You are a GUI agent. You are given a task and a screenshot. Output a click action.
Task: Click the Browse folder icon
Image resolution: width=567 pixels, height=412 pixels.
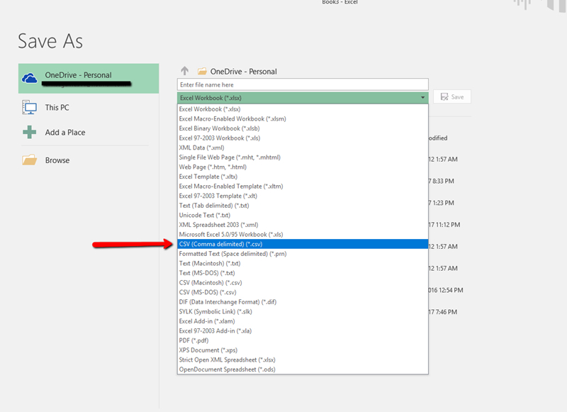(29, 160)
